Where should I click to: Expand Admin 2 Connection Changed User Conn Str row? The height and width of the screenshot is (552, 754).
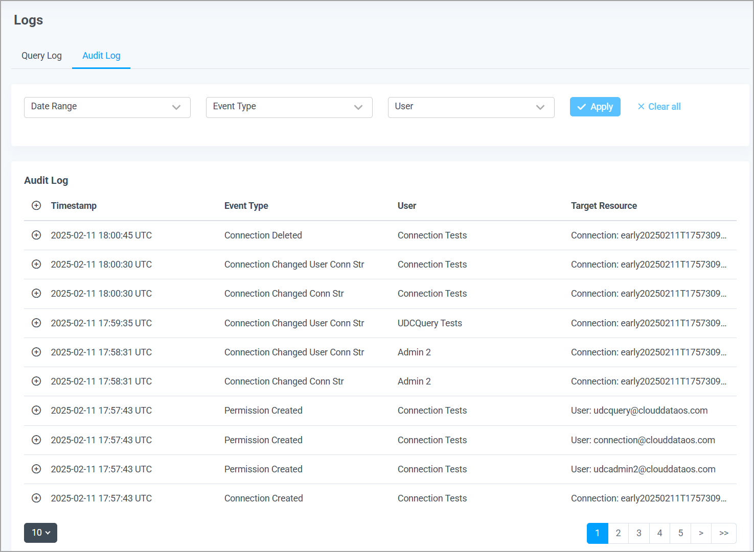(x=36, y=352)
